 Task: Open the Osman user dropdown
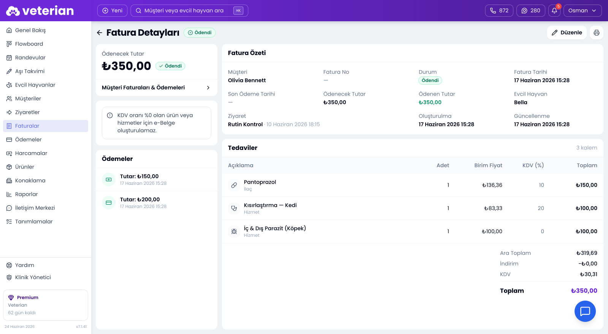point(583,11)
